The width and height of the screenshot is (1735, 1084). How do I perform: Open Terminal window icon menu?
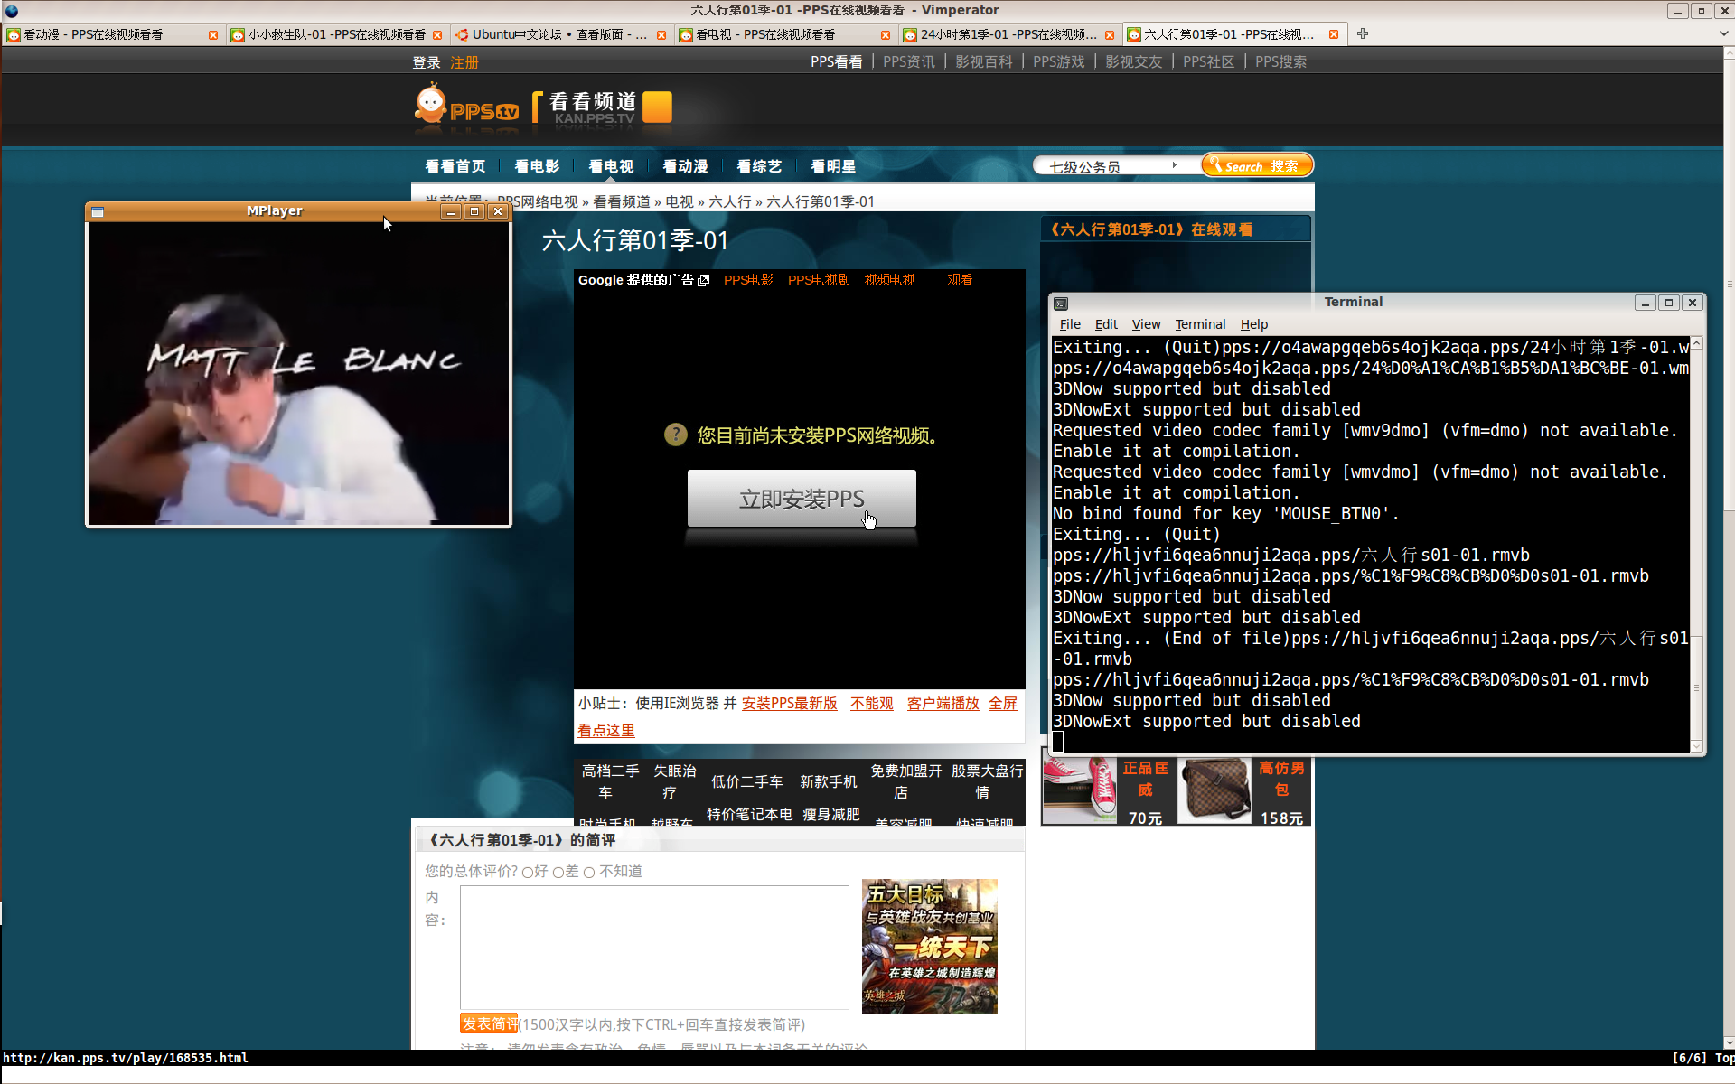tap(1062, 304)
